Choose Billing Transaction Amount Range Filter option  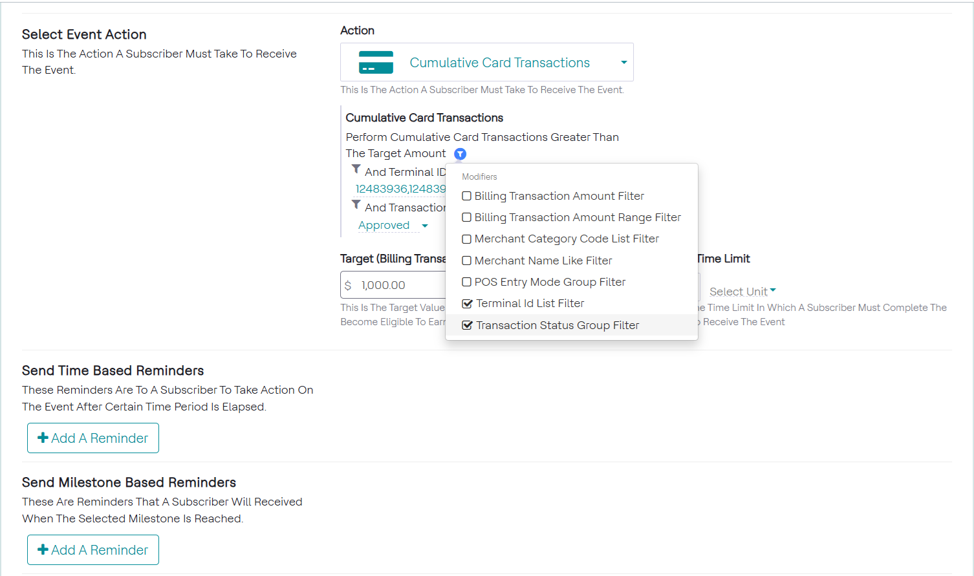coord(577,217)
